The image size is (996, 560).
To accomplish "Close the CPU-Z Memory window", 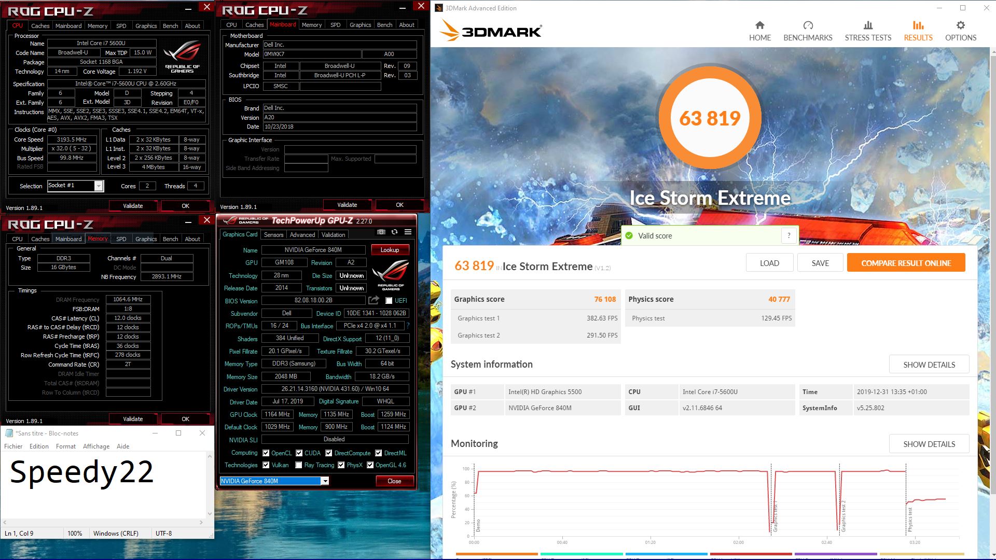I will click(x=206, y=220).
